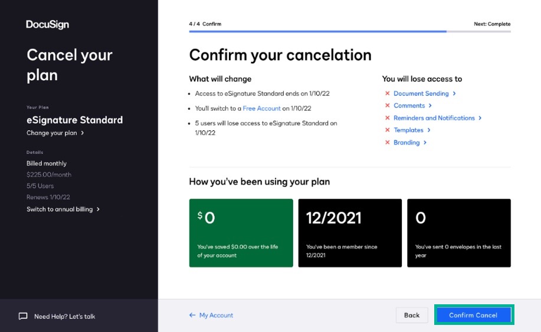
Task: Open the Comments feature link
Action: pos(409,106)
